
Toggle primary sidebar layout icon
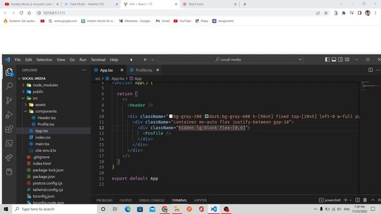coord(327,59)
